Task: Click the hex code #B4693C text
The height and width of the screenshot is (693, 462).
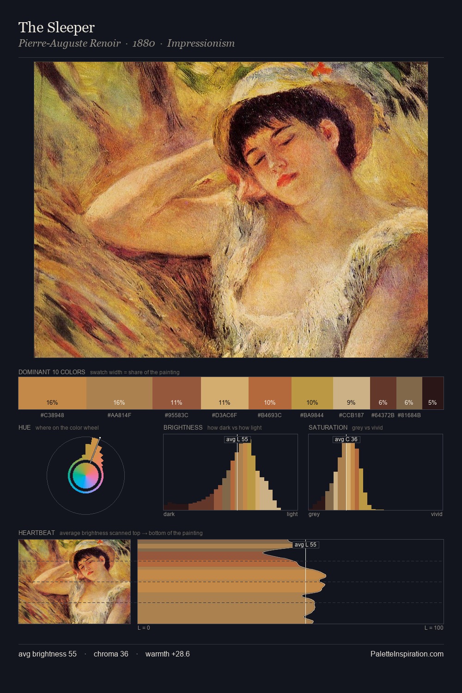Action: [x=270, y=415]
